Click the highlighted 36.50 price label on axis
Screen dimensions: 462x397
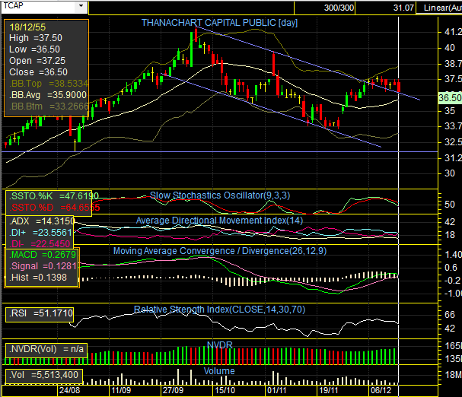pos(450,98)
